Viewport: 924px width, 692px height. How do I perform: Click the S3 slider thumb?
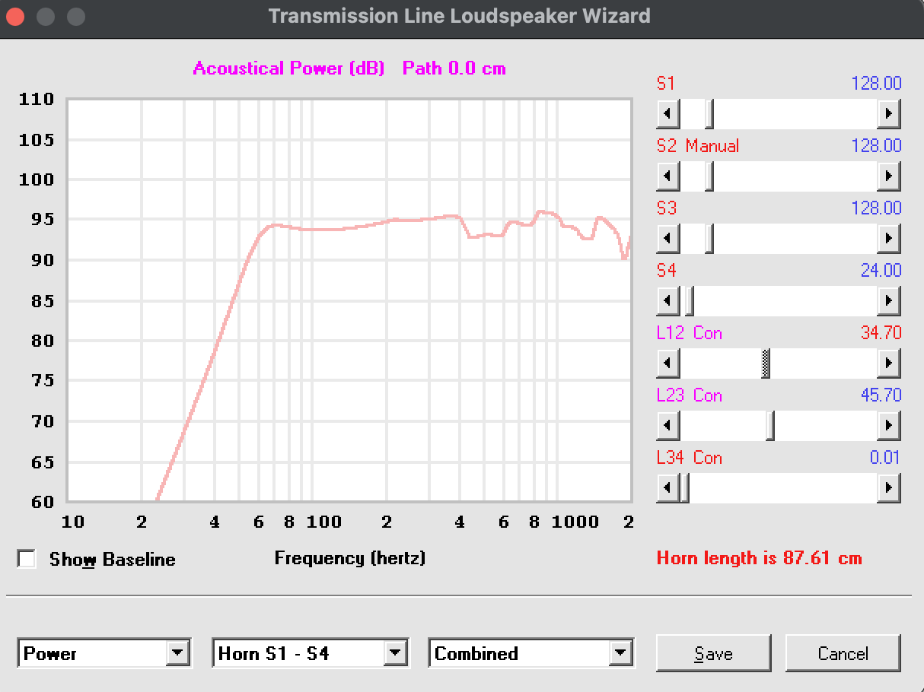click(709, 240)
